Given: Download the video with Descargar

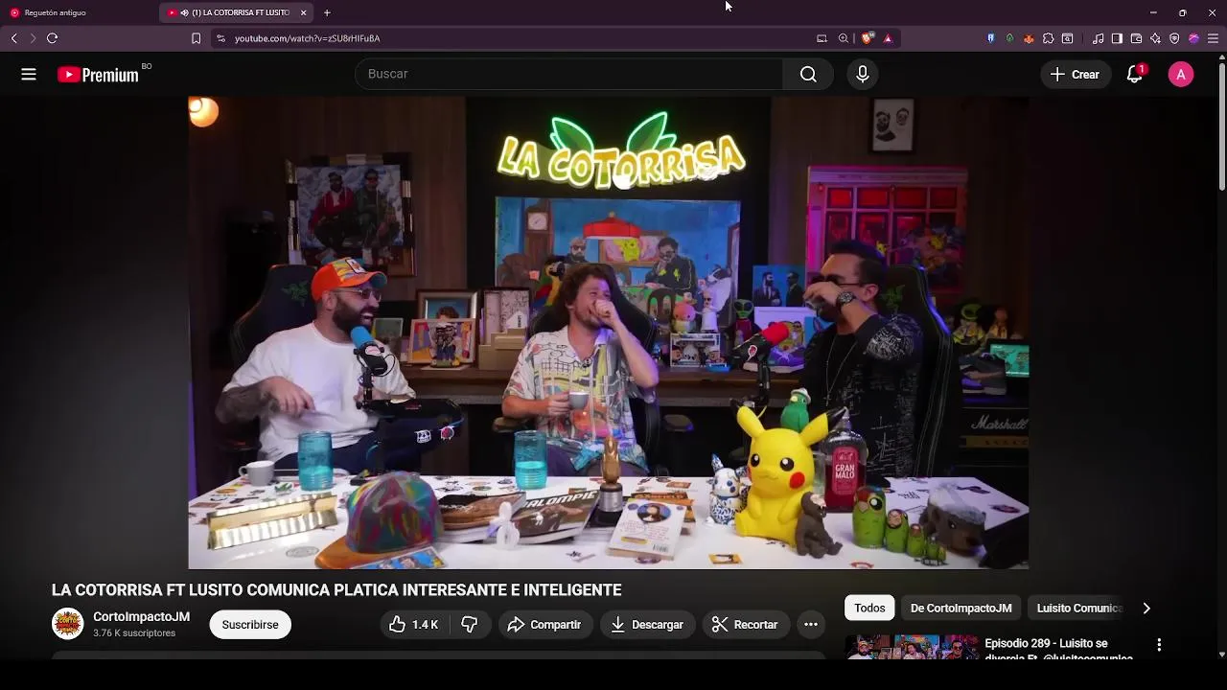Looking at the screenshot, I should click(647, 625).
